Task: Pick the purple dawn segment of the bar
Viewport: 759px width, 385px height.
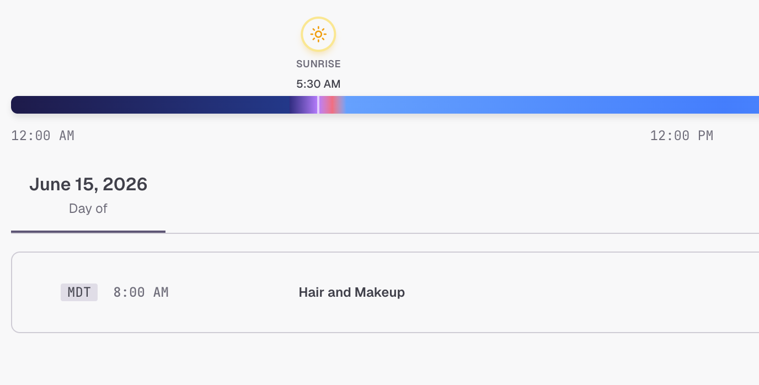Action: [304, 105]
